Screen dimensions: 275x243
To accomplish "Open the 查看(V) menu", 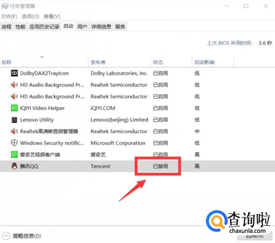I will tap(52, 16).
